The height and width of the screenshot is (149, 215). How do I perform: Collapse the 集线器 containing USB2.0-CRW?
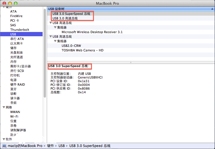55,41
